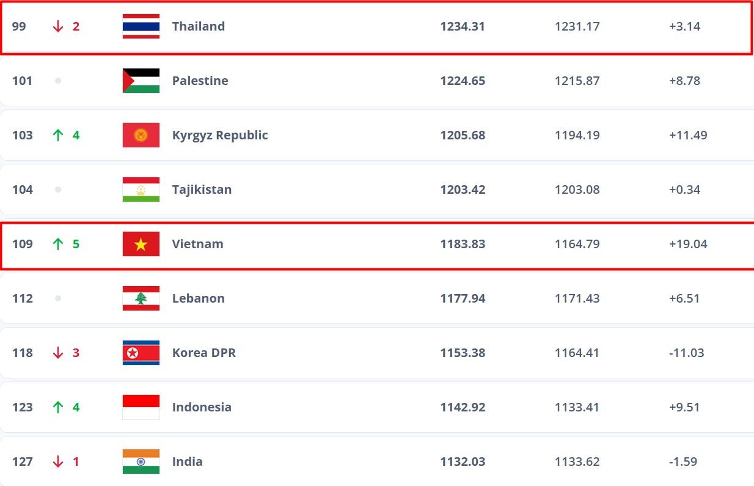
Task: Click the Kyrgyz Republic flag icon
Action: pos(141,135)
